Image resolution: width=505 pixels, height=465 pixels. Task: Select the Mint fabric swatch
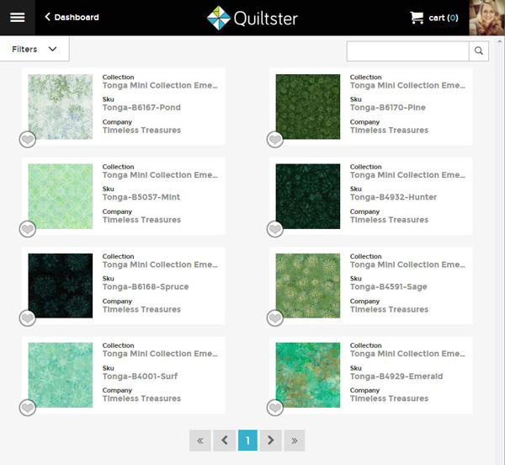61,196
